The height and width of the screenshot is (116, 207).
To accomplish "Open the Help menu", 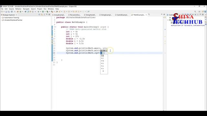I will pos(57,9).
